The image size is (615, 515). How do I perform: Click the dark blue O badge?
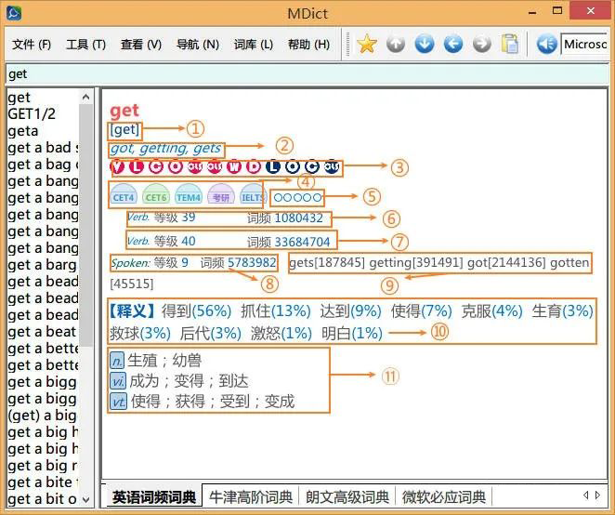[x=293, y=166]
